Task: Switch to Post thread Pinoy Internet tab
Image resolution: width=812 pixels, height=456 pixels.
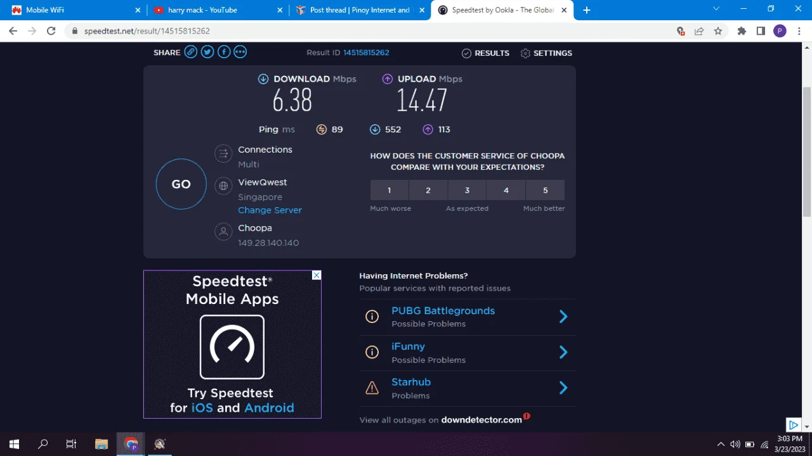Action: pyautogui.click(x=360, y=10)
